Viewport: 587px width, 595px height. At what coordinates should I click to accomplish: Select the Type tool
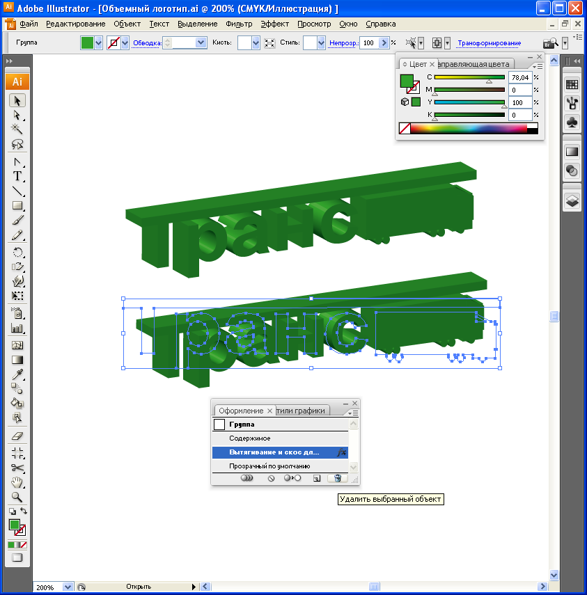pyautogui.click(x=17, y=177)
